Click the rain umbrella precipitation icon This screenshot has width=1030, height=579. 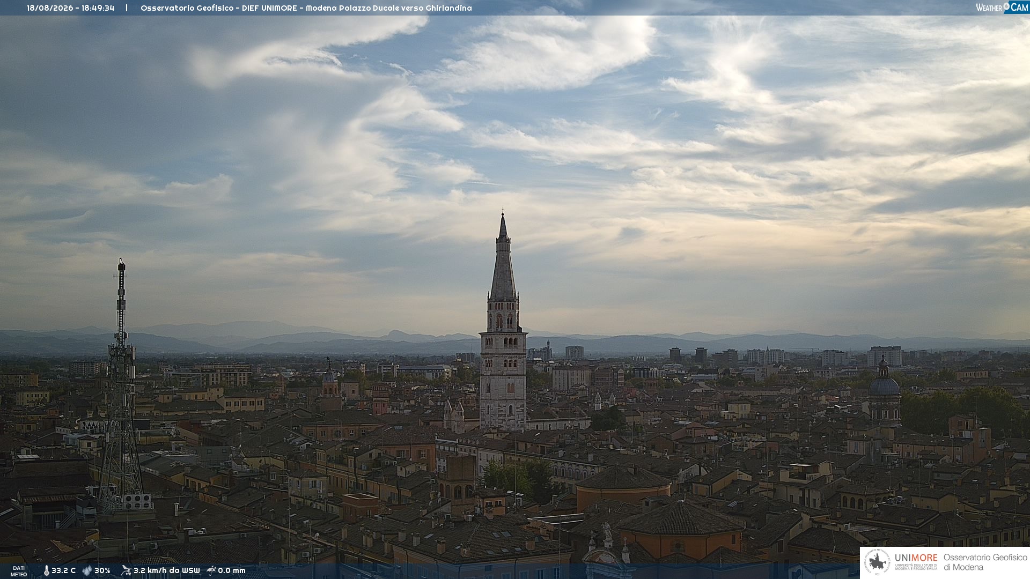(x=211, y=570)
